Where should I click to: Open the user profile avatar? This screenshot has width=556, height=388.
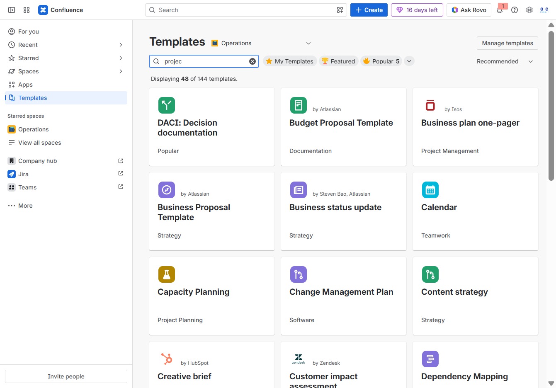(x=544, y=10)
